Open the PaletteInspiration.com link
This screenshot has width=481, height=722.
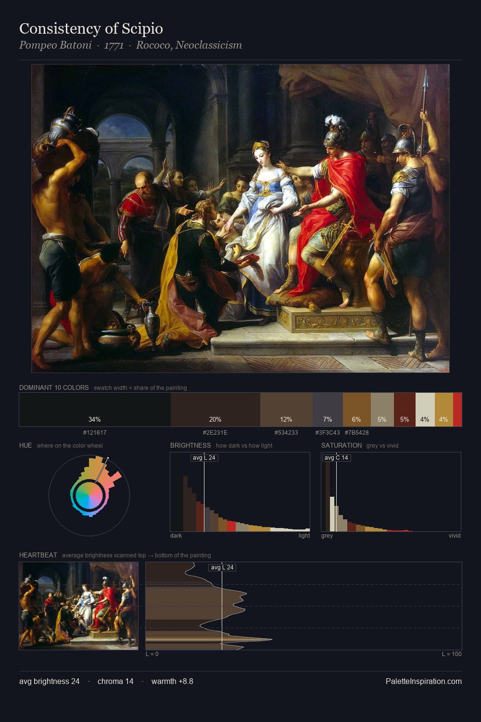(x=424, y=681)
